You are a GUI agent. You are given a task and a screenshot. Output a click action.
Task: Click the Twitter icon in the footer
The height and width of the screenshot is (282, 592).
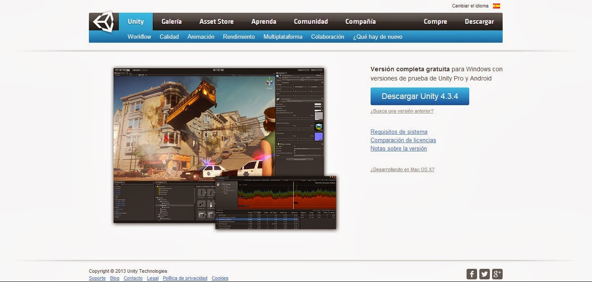coord(484,274)
